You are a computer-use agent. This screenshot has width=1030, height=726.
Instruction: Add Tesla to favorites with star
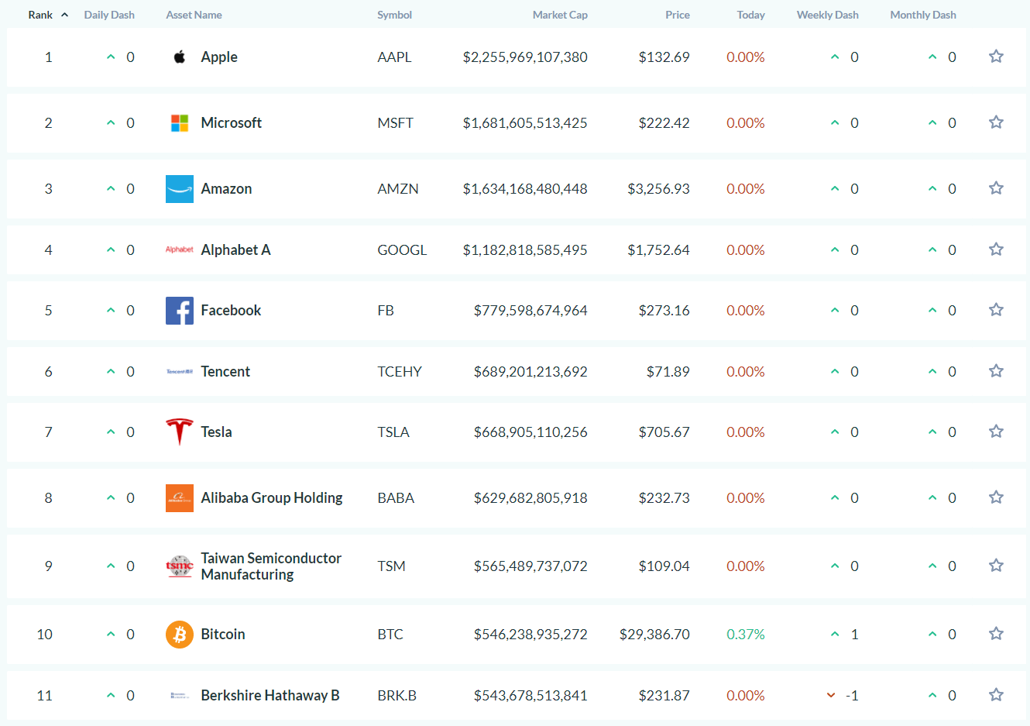[996, 432]
